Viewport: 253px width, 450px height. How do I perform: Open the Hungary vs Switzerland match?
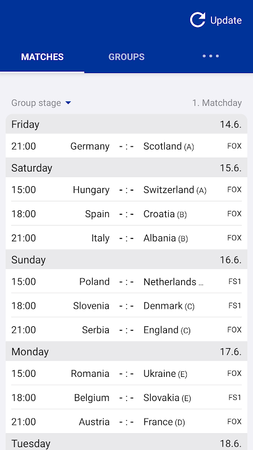[x=126, y=190]
